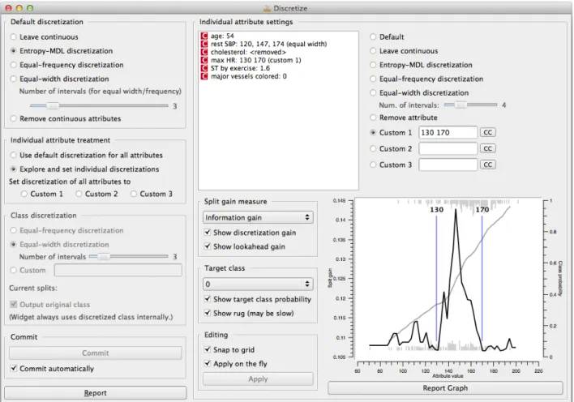
Task: Set all attributes to Custom 3
Action: [x=134, y=194]
